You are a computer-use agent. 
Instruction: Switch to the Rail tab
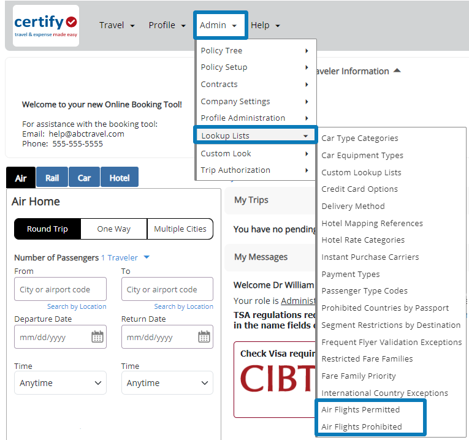point(52,178)
